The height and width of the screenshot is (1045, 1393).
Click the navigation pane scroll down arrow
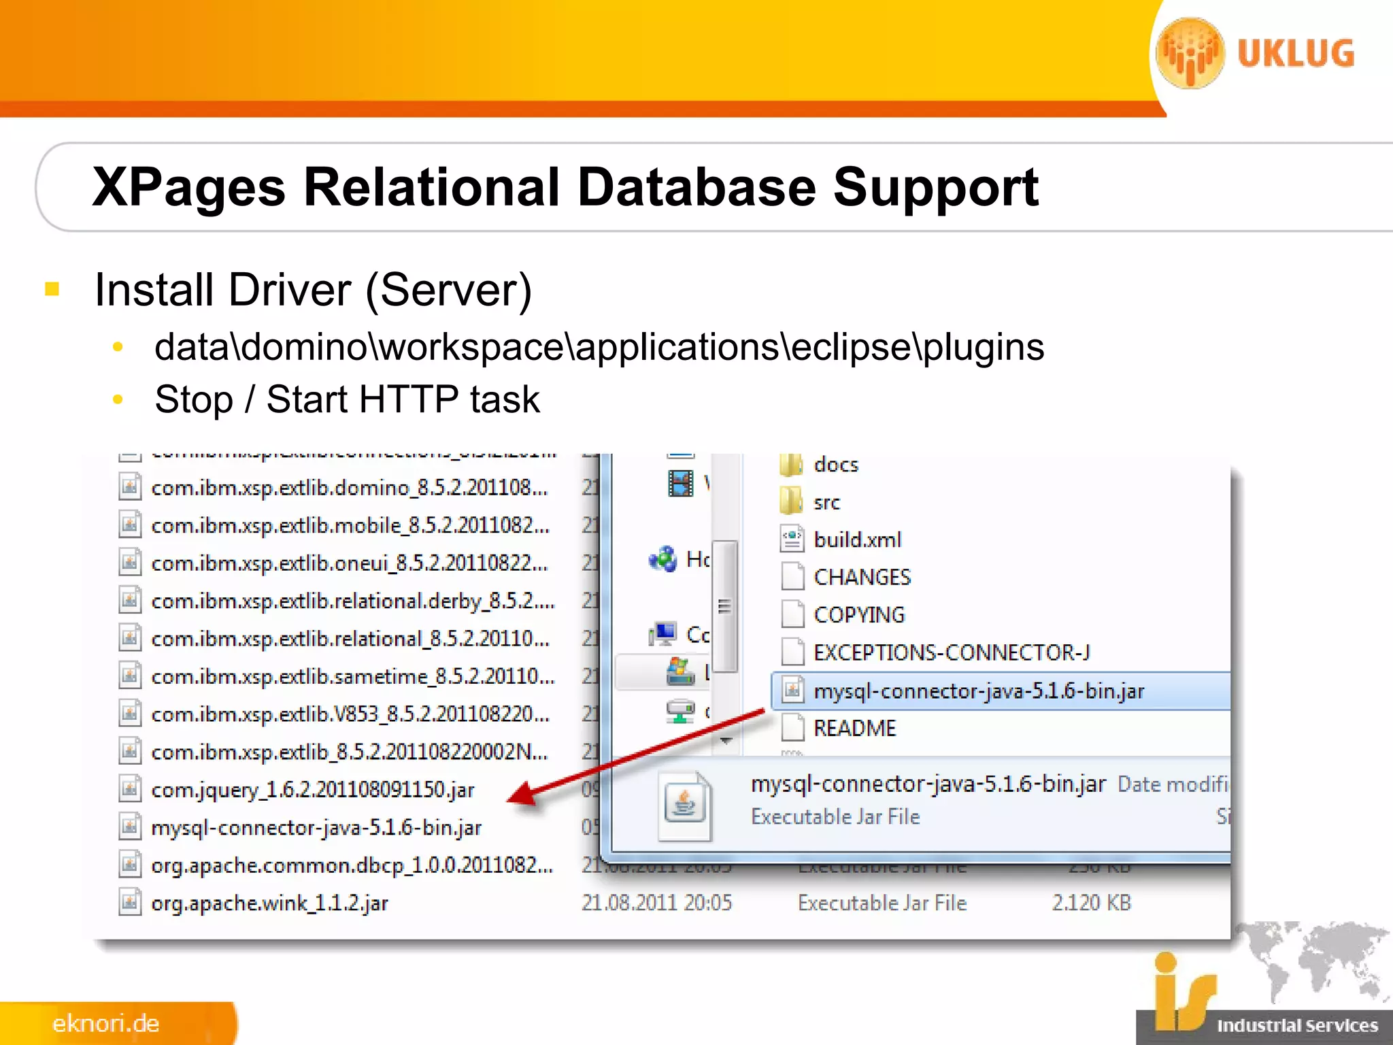726,740
